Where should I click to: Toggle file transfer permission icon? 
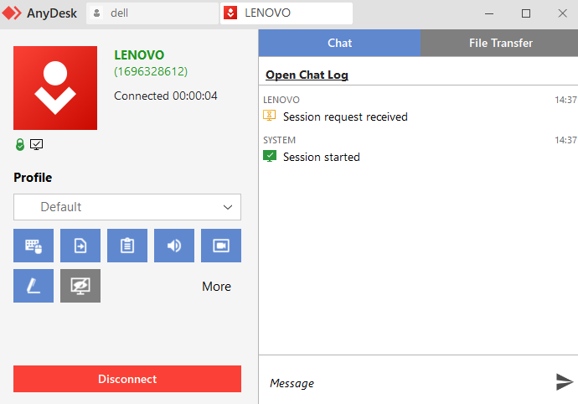coord(80,246)
